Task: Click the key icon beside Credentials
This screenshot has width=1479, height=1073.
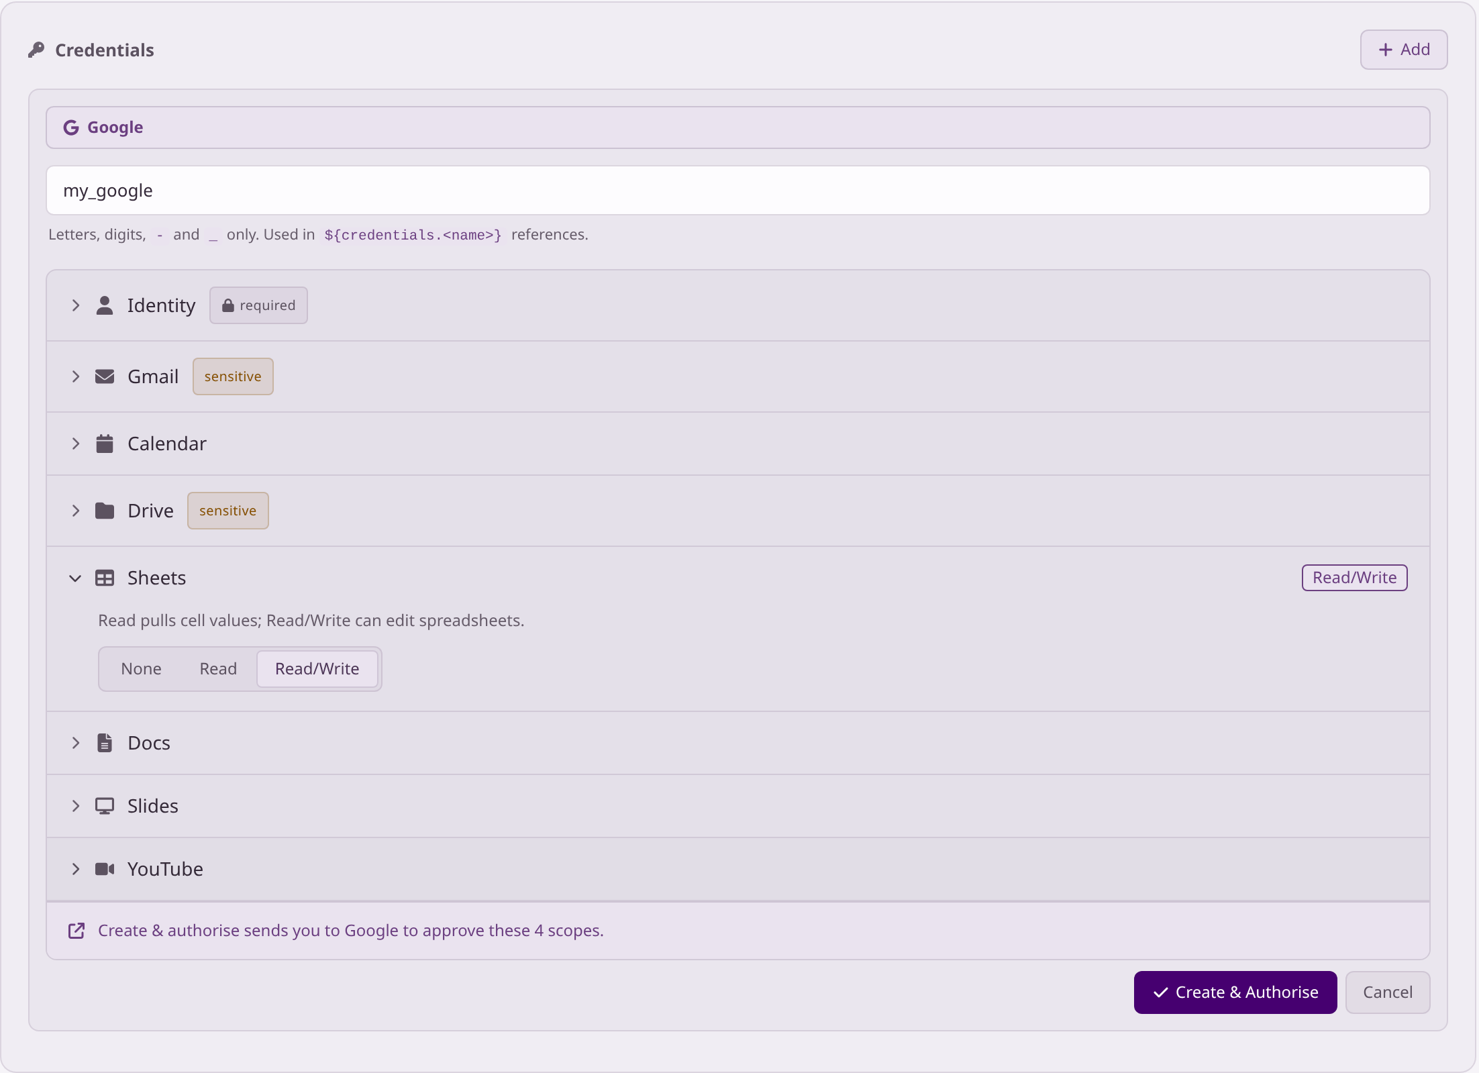Action: pyautogui.click(x=36, y=50)
